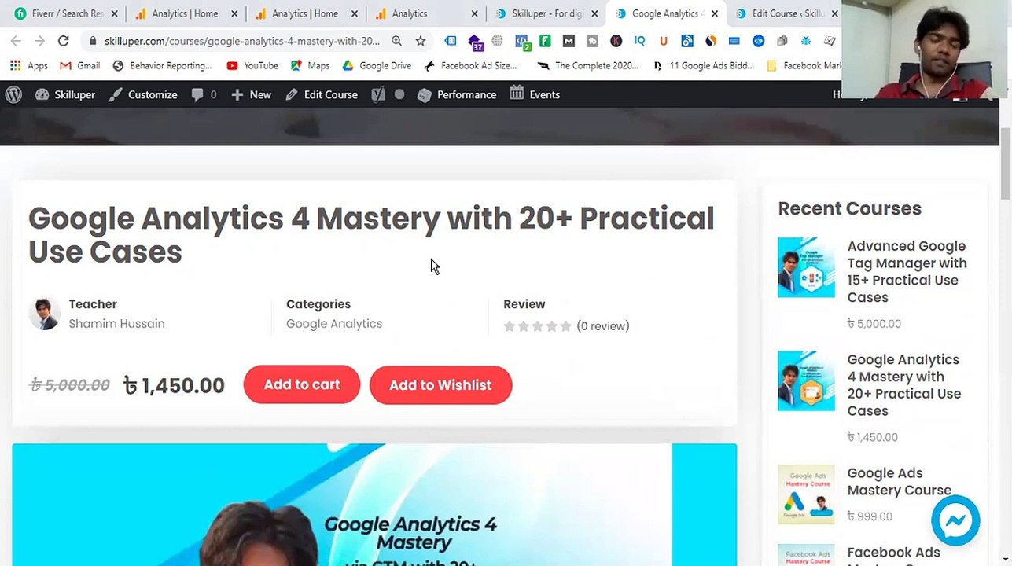
Task: Open the Gmail bookmark
Action: (x=79, y=65)
